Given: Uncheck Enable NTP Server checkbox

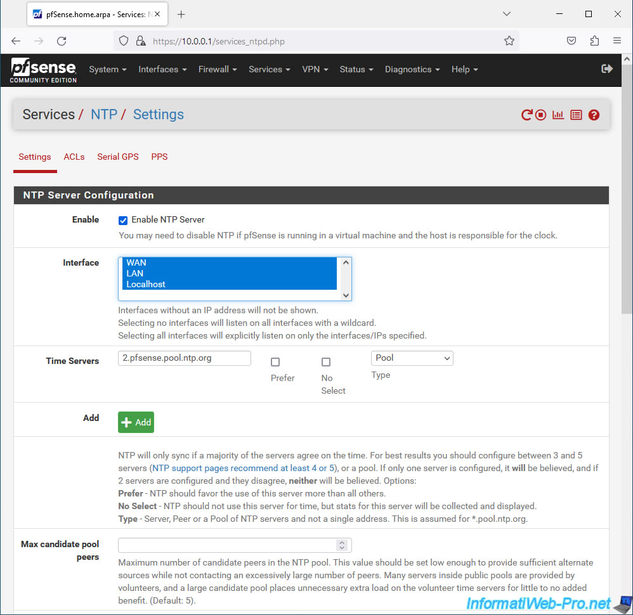Looking at the screenshot, I should [123, 221].
